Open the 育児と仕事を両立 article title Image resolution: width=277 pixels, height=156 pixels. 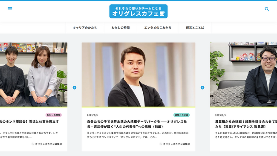(29, 121)
